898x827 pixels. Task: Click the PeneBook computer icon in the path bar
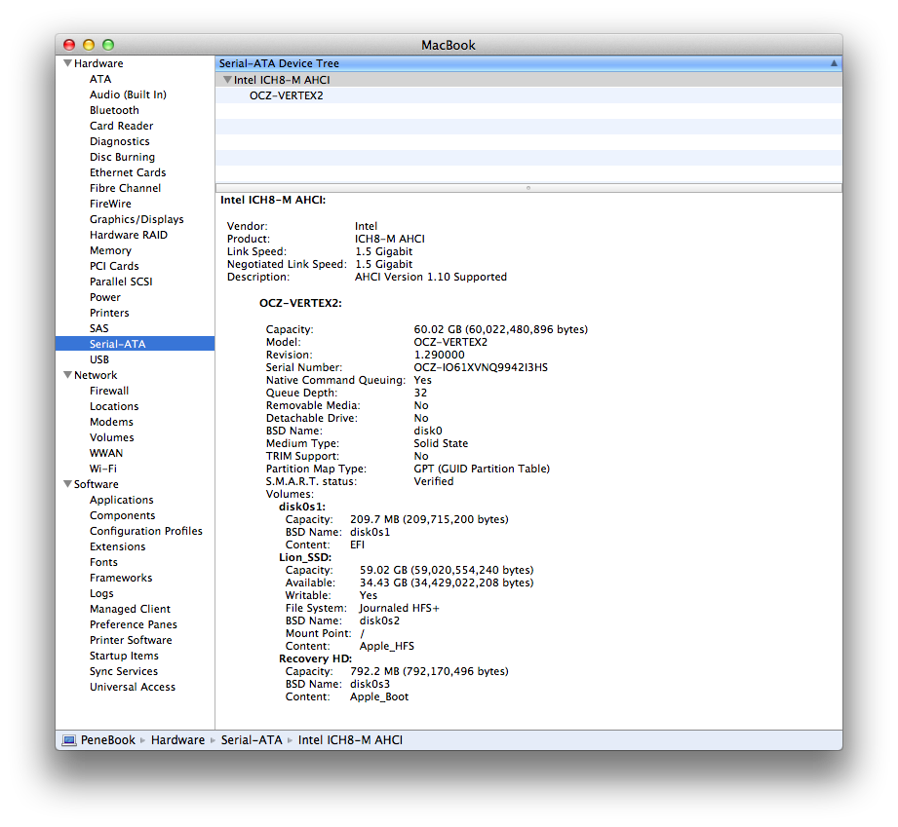(x=68, y=740)
